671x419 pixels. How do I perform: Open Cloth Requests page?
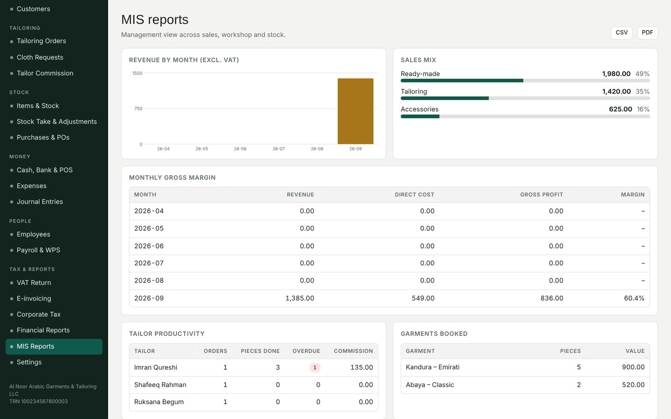coord(54,57)
